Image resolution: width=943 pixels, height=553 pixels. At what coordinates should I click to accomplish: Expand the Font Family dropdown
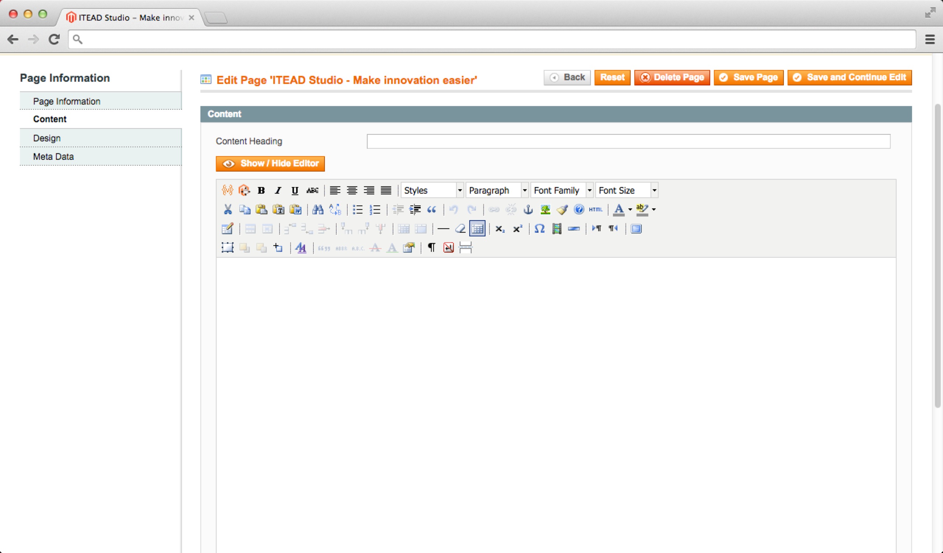(589, 190)
